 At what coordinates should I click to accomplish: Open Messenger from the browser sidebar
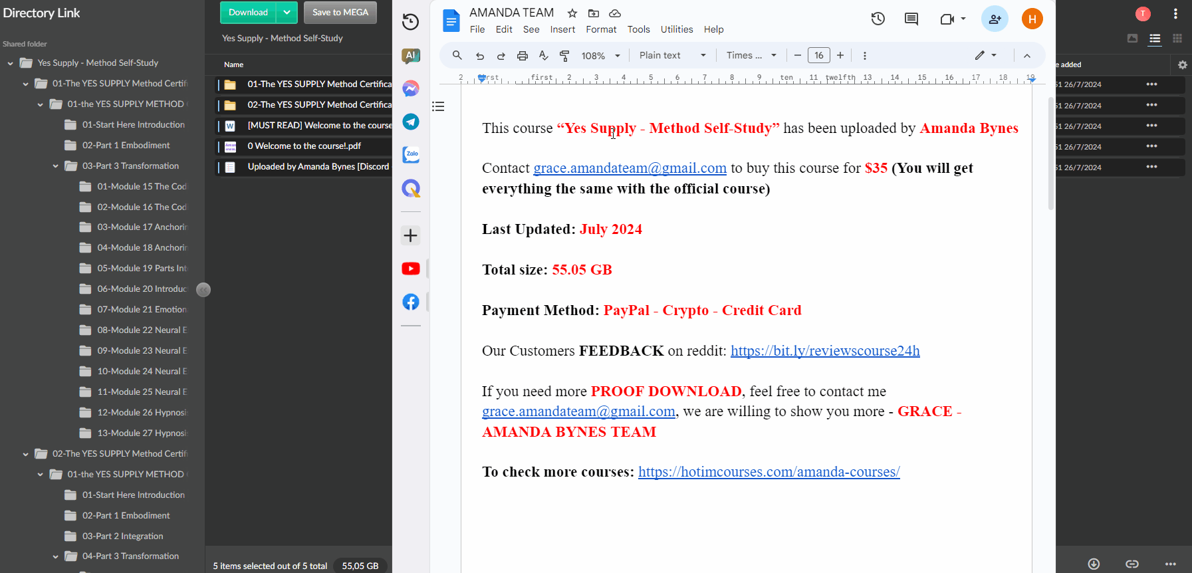[x=411, y=88]
